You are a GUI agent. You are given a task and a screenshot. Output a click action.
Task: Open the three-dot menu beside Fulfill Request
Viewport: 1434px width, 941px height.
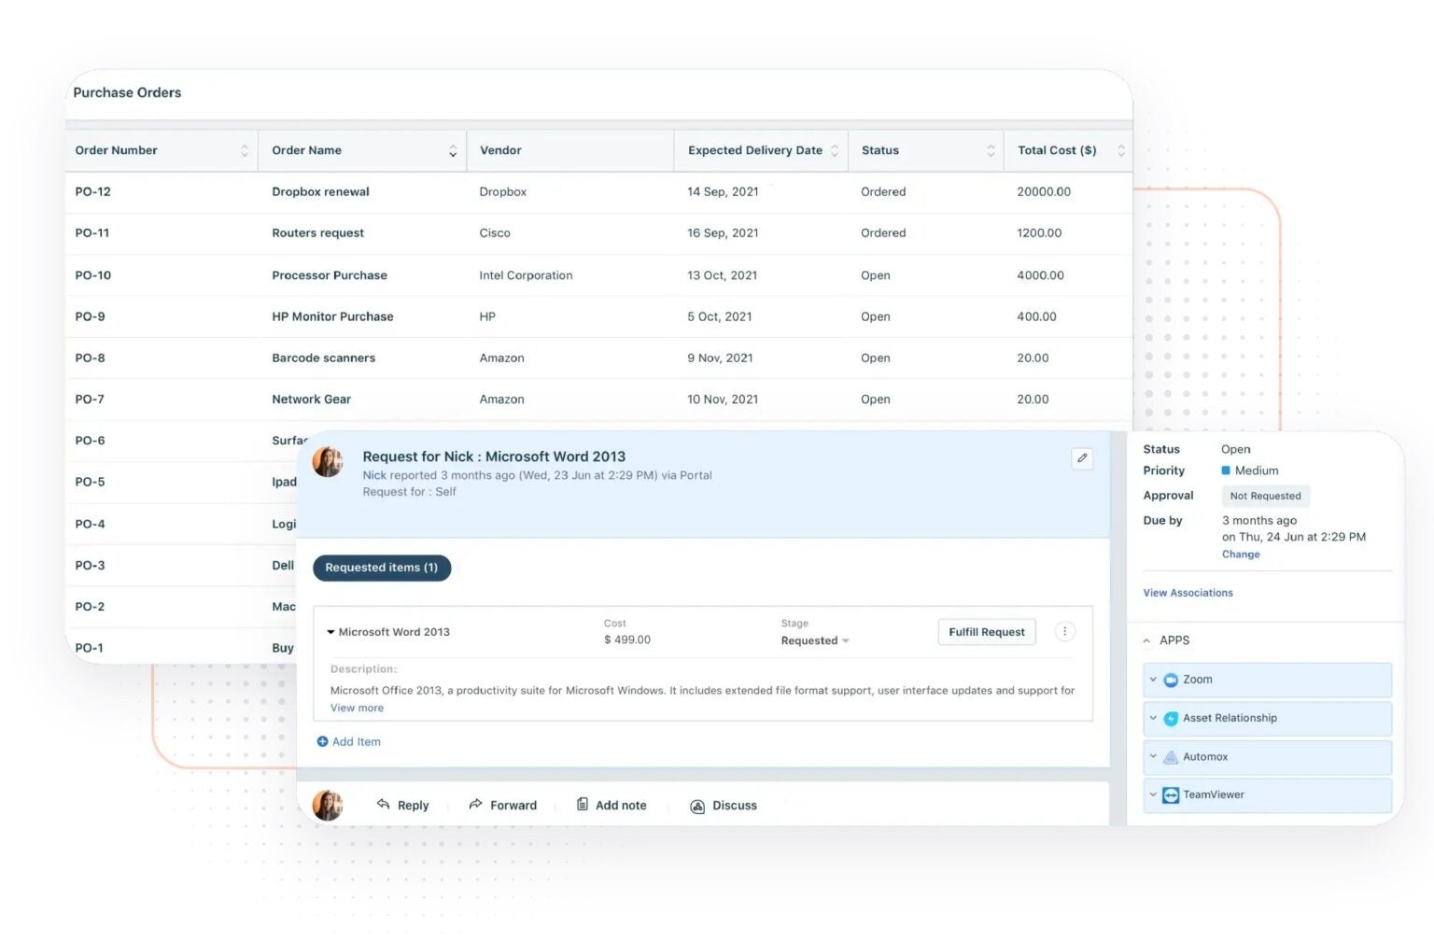pyautogui.click(x=1064, y=631)
